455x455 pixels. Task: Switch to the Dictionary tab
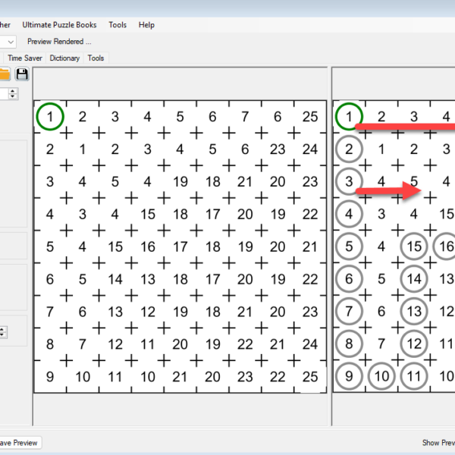pos(64,58)
